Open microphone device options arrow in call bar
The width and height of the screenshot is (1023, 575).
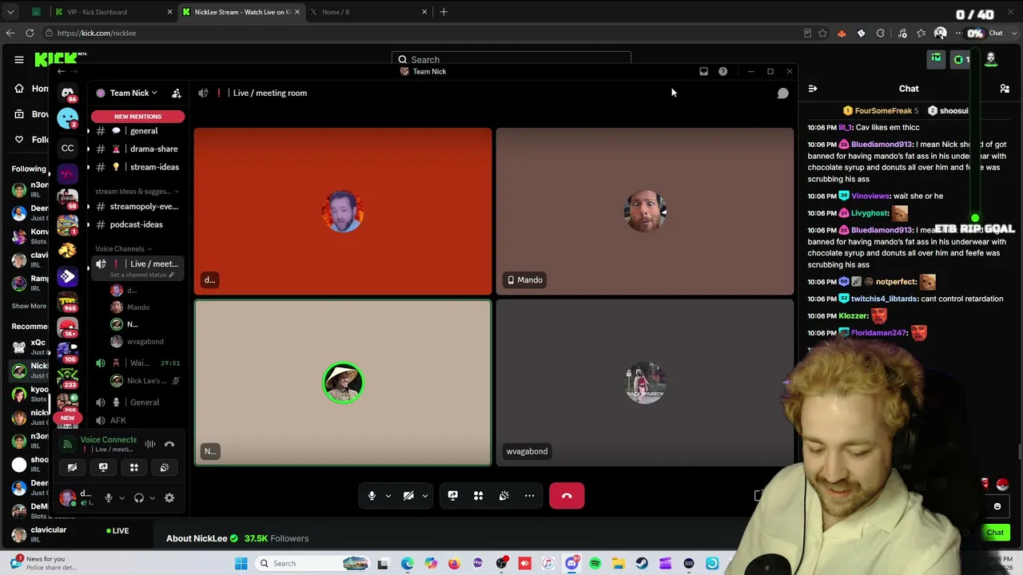[x=388, y=496]
